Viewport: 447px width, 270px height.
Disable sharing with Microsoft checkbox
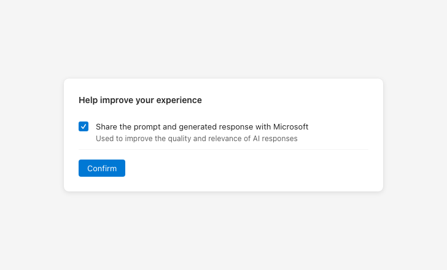click(84, 126)
